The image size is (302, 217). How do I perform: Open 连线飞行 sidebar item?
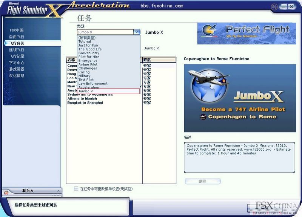(x=17, y=50)
